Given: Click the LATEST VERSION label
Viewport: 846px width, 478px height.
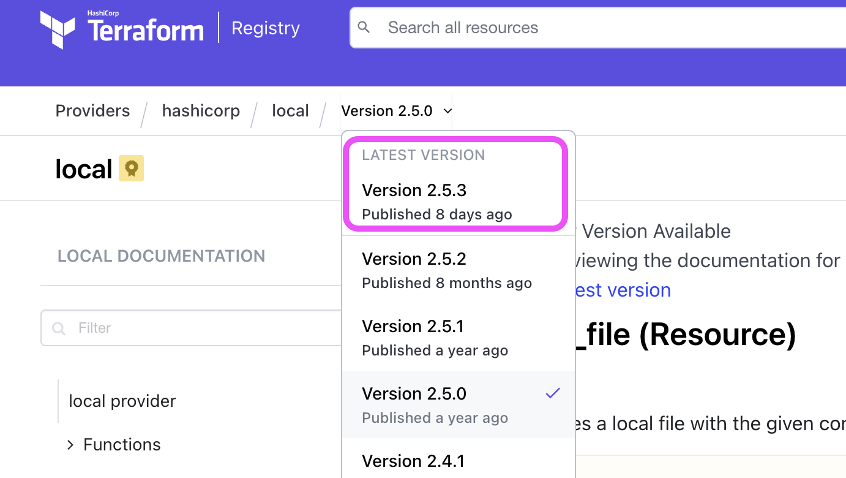Looking at the screenshot, I should (424, 155).
